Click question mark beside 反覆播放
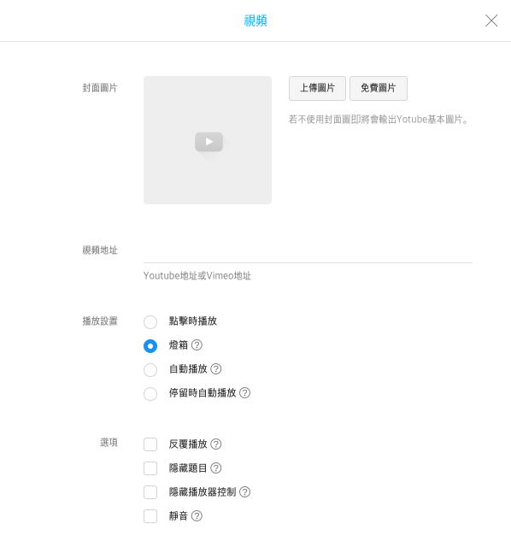511x547 pixels. pos(216,444)
